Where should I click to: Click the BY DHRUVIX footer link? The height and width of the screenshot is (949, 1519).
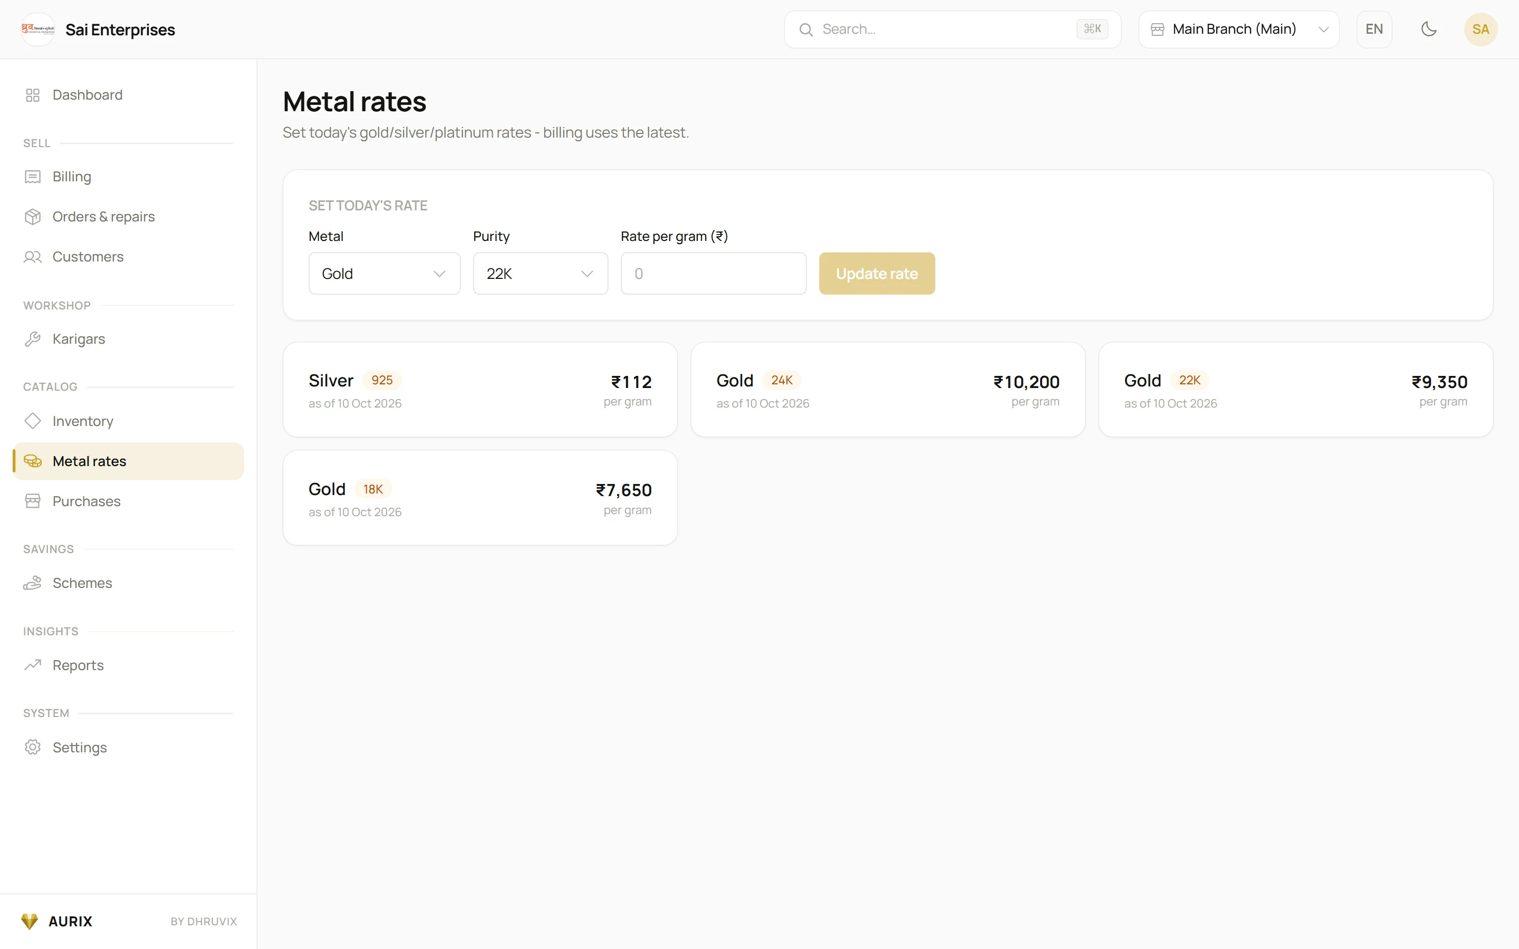click(204, 922)
